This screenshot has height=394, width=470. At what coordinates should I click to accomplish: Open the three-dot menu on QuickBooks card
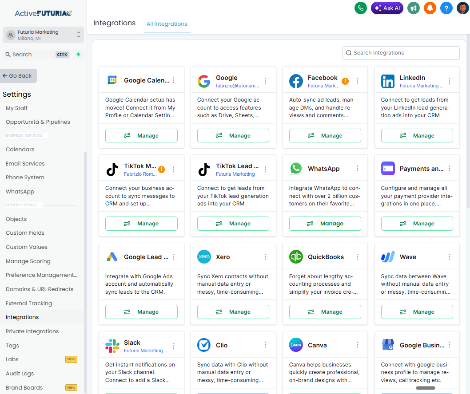click(x=358, y=257)
